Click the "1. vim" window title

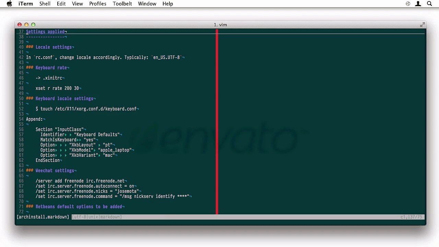click(x=220, y=25)
